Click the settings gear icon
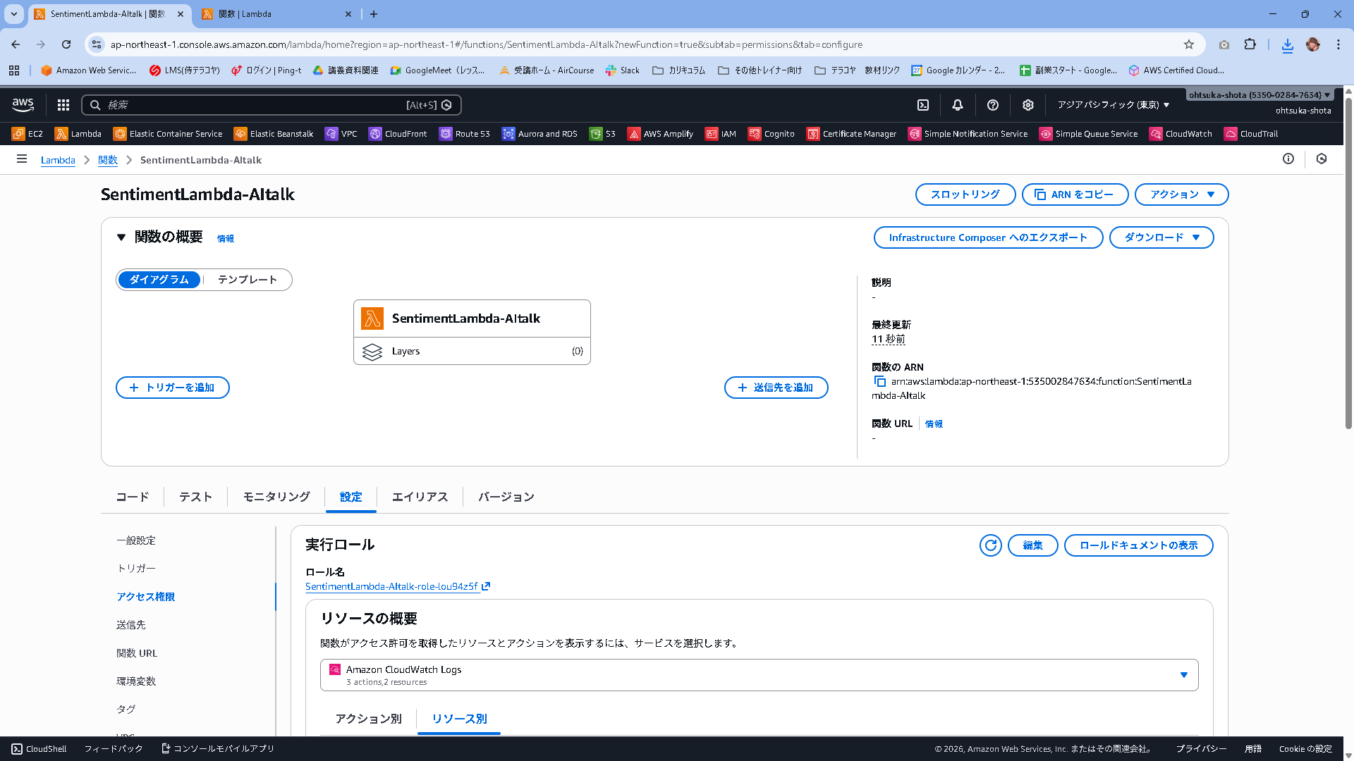The width and height of the screenshot is (1354, 761). pyautogui.click(x=1028, y=105)
